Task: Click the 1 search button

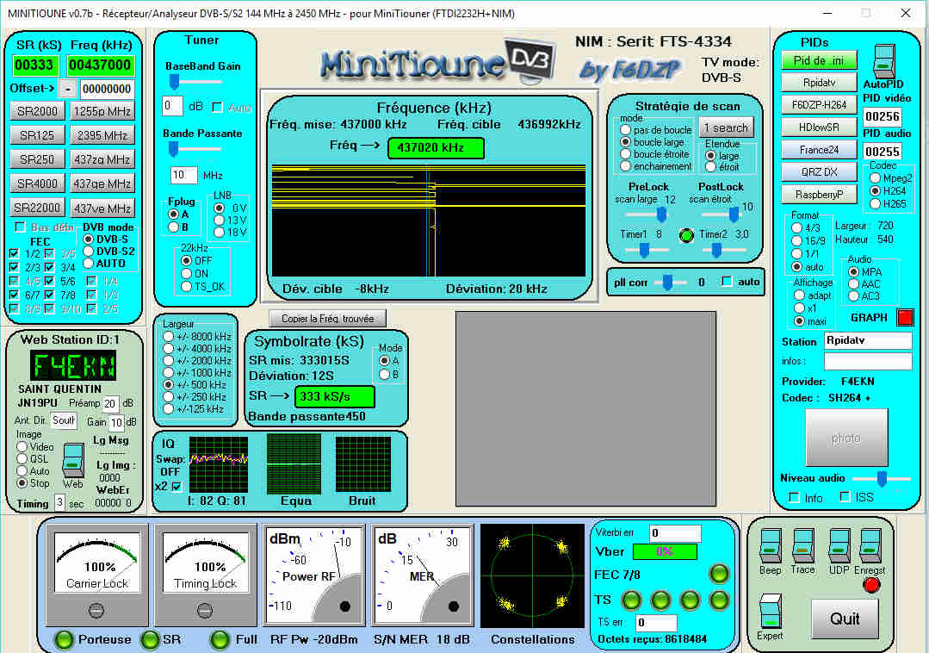Action: click(726, 127)
